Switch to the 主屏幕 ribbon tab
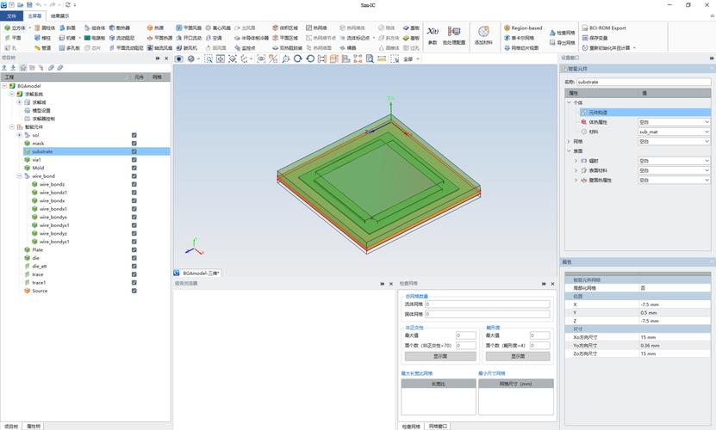The height and width of the screenshot is (430, 716). click(x=34, y=16)
